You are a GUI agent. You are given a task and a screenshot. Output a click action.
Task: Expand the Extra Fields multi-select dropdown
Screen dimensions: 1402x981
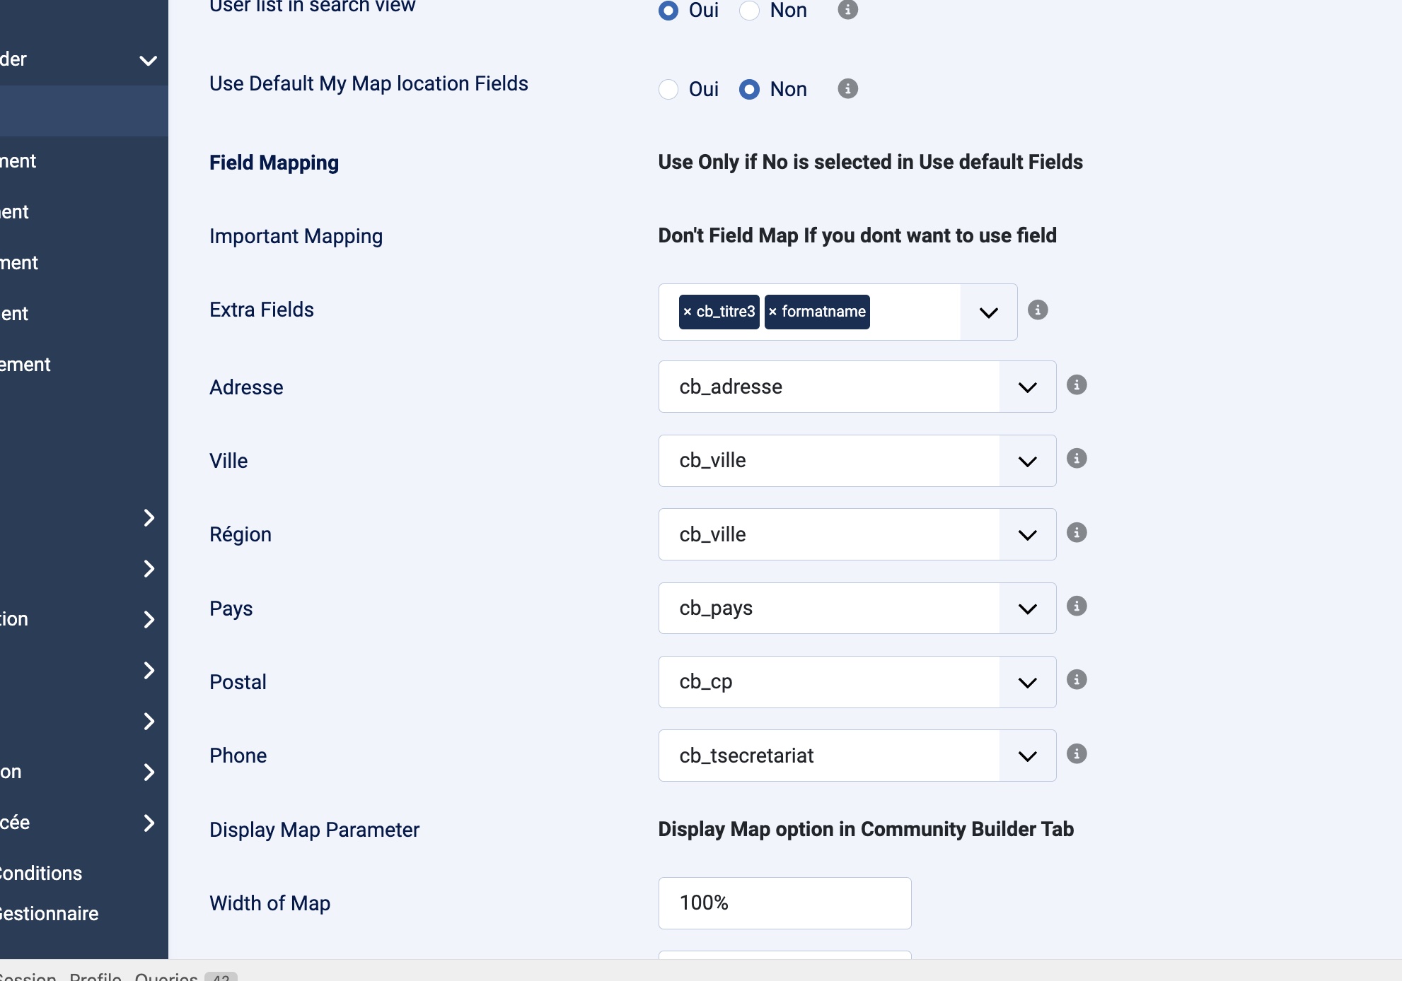click(x=988, y=312)
